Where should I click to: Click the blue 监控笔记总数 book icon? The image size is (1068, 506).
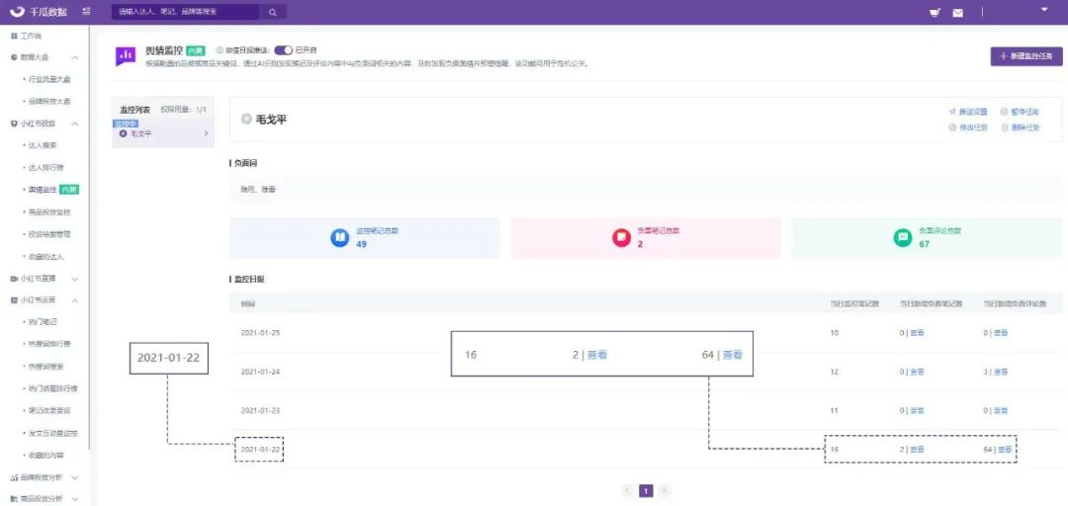point(339,237)
